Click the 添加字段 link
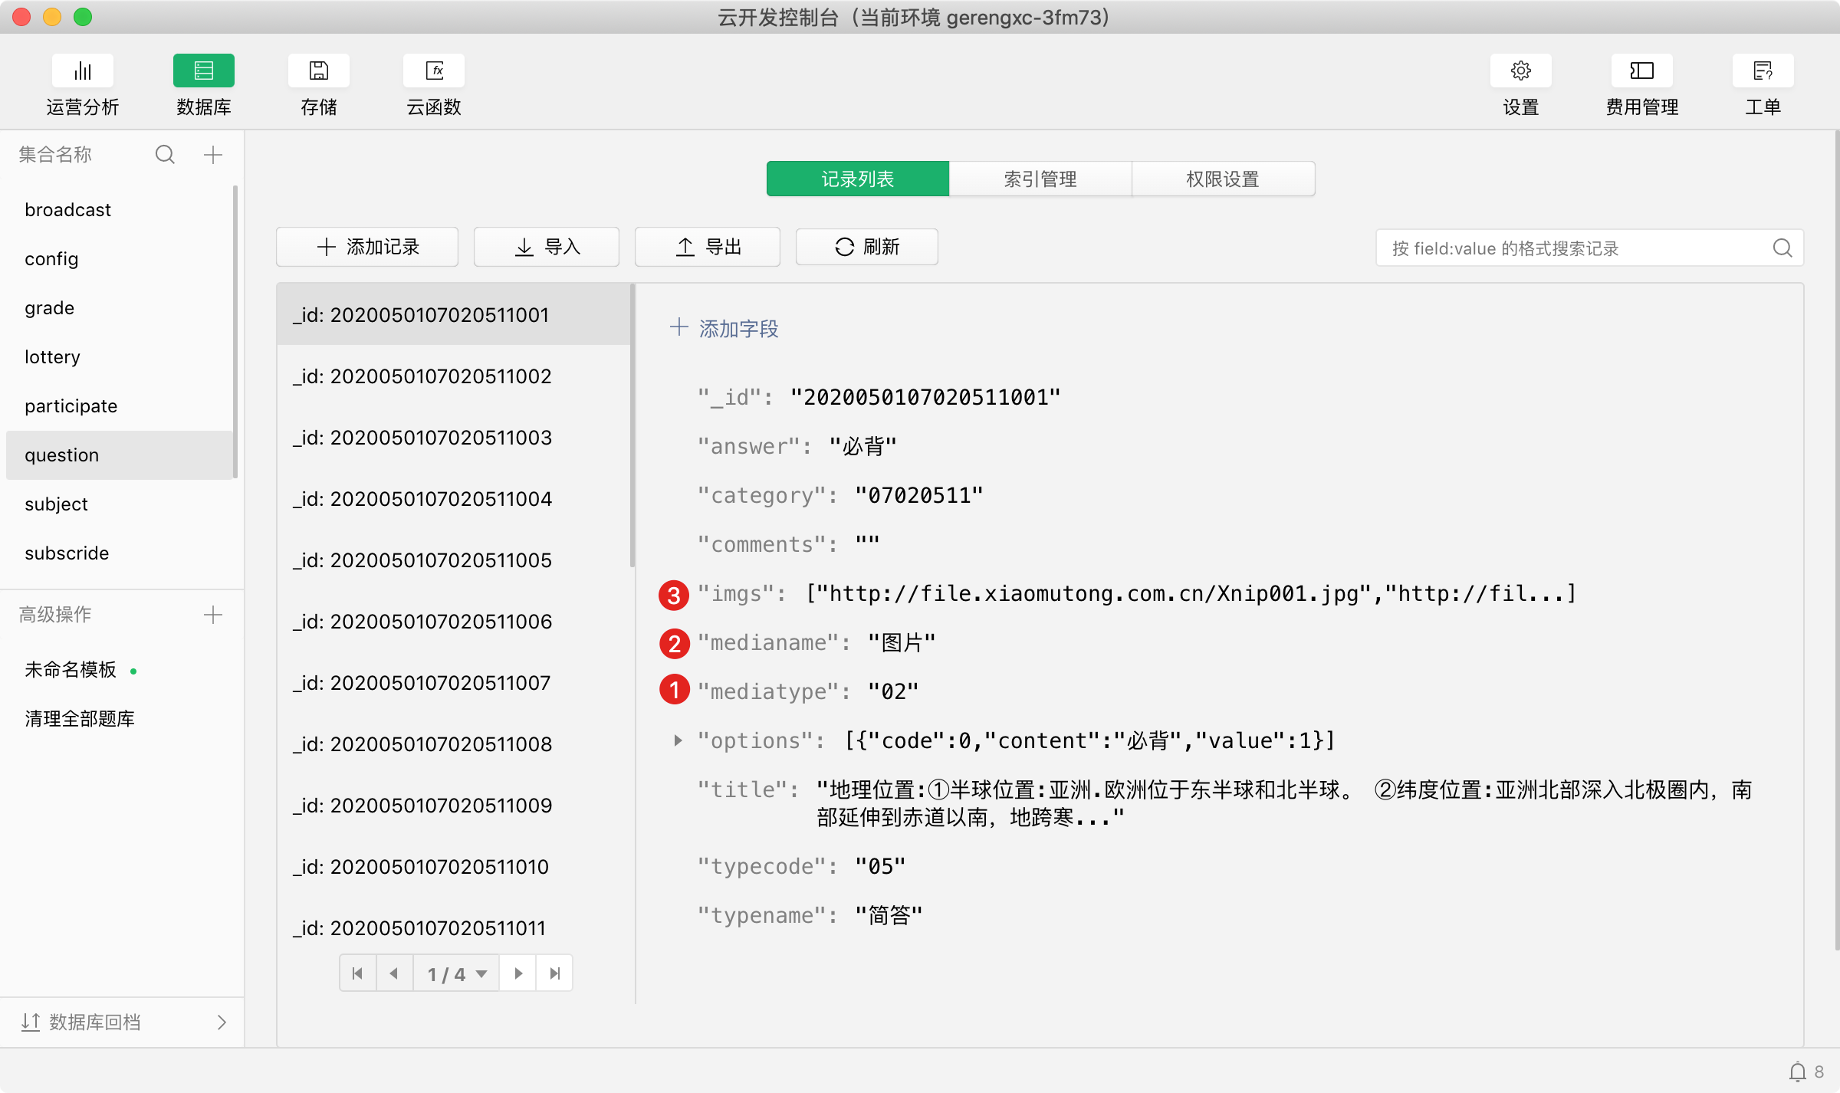 pyautogui.click(x=724, y=329)
